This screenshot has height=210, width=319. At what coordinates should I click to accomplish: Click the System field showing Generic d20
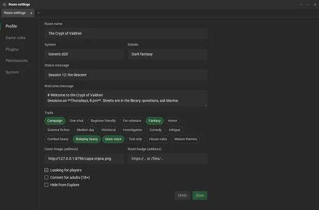84,54
